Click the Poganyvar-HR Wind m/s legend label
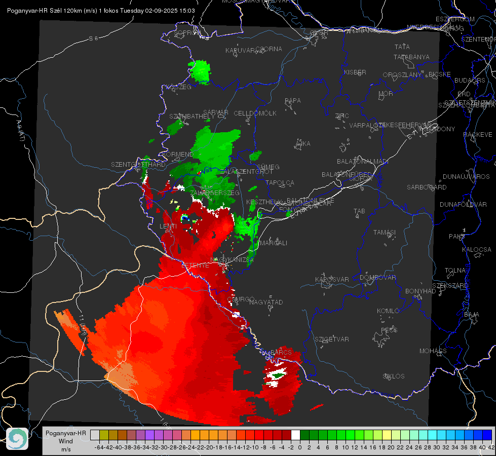Viewport: 496px width, 456px height. 65,441
